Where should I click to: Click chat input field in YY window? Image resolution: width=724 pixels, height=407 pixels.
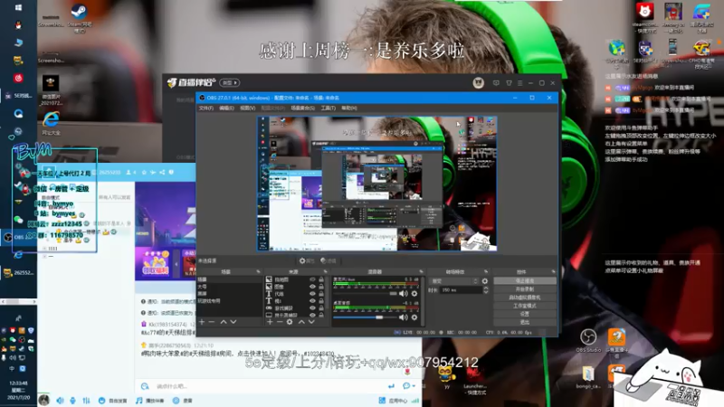(268, 386)
